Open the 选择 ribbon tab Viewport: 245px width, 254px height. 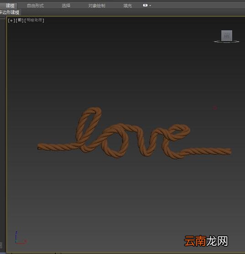pos(66,5)
